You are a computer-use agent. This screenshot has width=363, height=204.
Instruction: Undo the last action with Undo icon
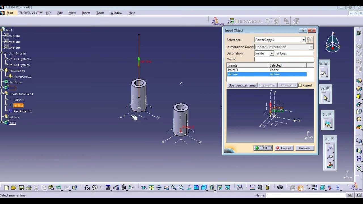tap(59, 188)
